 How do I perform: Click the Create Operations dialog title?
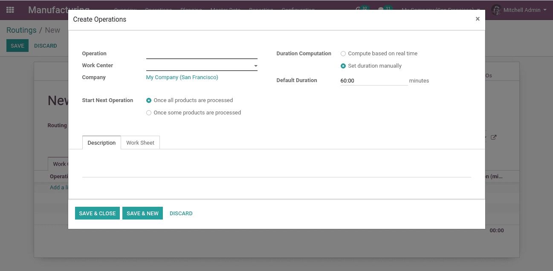100,19
